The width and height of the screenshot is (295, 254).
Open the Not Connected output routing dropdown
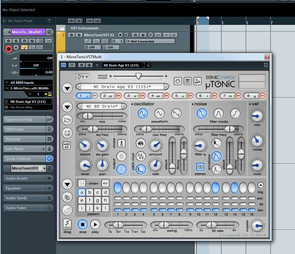tap(150, 41)
